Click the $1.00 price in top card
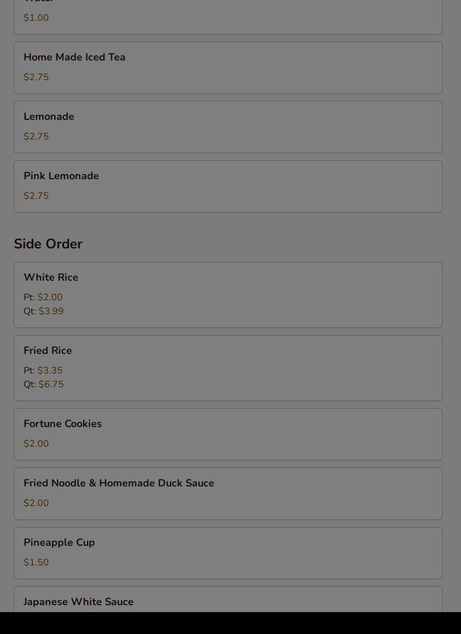Screen dimensions: 461x634 [x=36, y=18]
